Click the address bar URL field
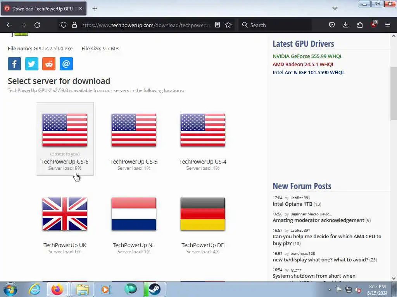The height and width of the screenshot is (297, 397). coord(146,25)
